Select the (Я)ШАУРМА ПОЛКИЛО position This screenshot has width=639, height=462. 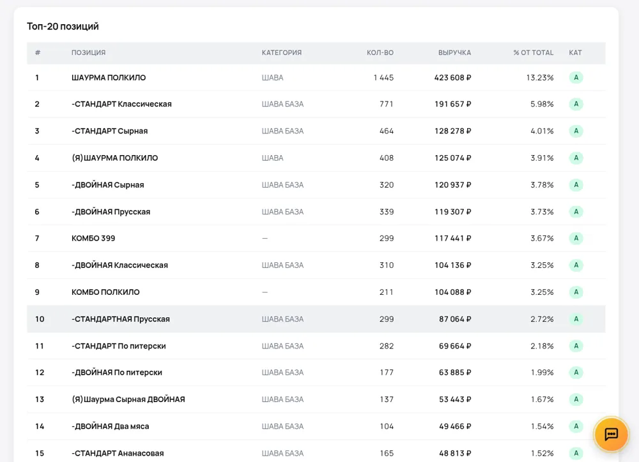114,158
